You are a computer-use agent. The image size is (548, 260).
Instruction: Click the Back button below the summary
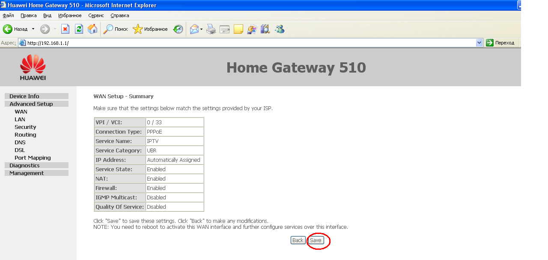298,240
